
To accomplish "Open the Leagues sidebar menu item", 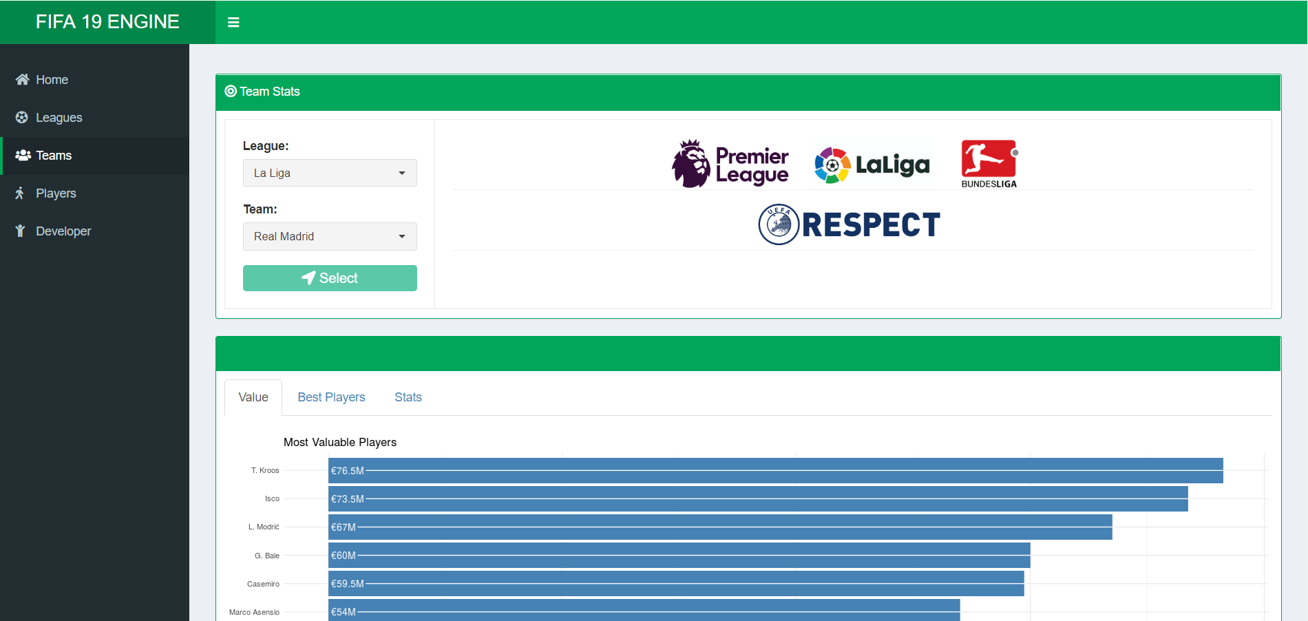I will (94, 118).
